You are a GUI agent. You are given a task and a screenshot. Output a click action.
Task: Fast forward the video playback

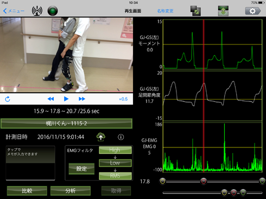(x=82, y=99)
